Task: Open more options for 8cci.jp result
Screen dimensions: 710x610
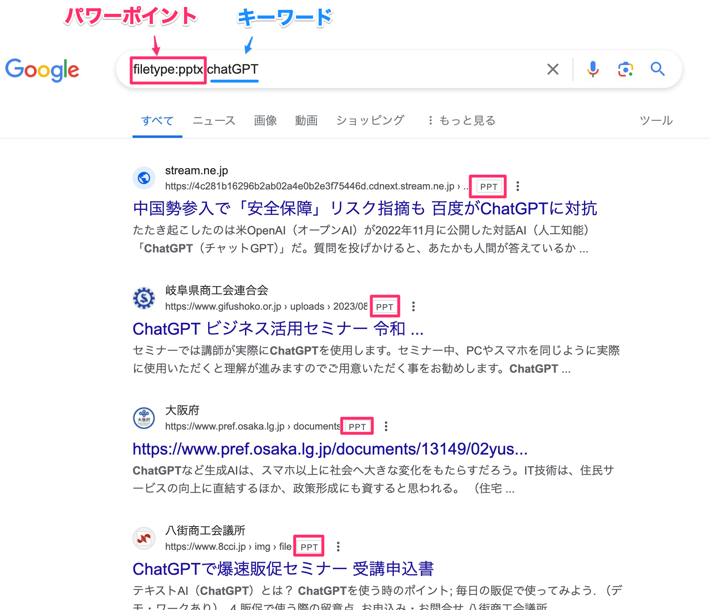Action: pyautogui.click(x=338, y=547)
